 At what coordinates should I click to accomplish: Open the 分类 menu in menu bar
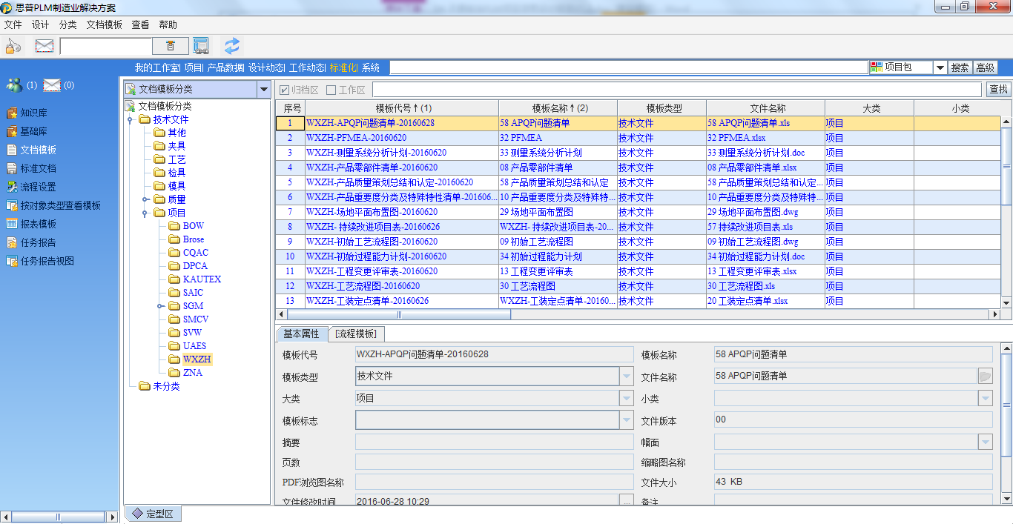click(x=67, y=24)
